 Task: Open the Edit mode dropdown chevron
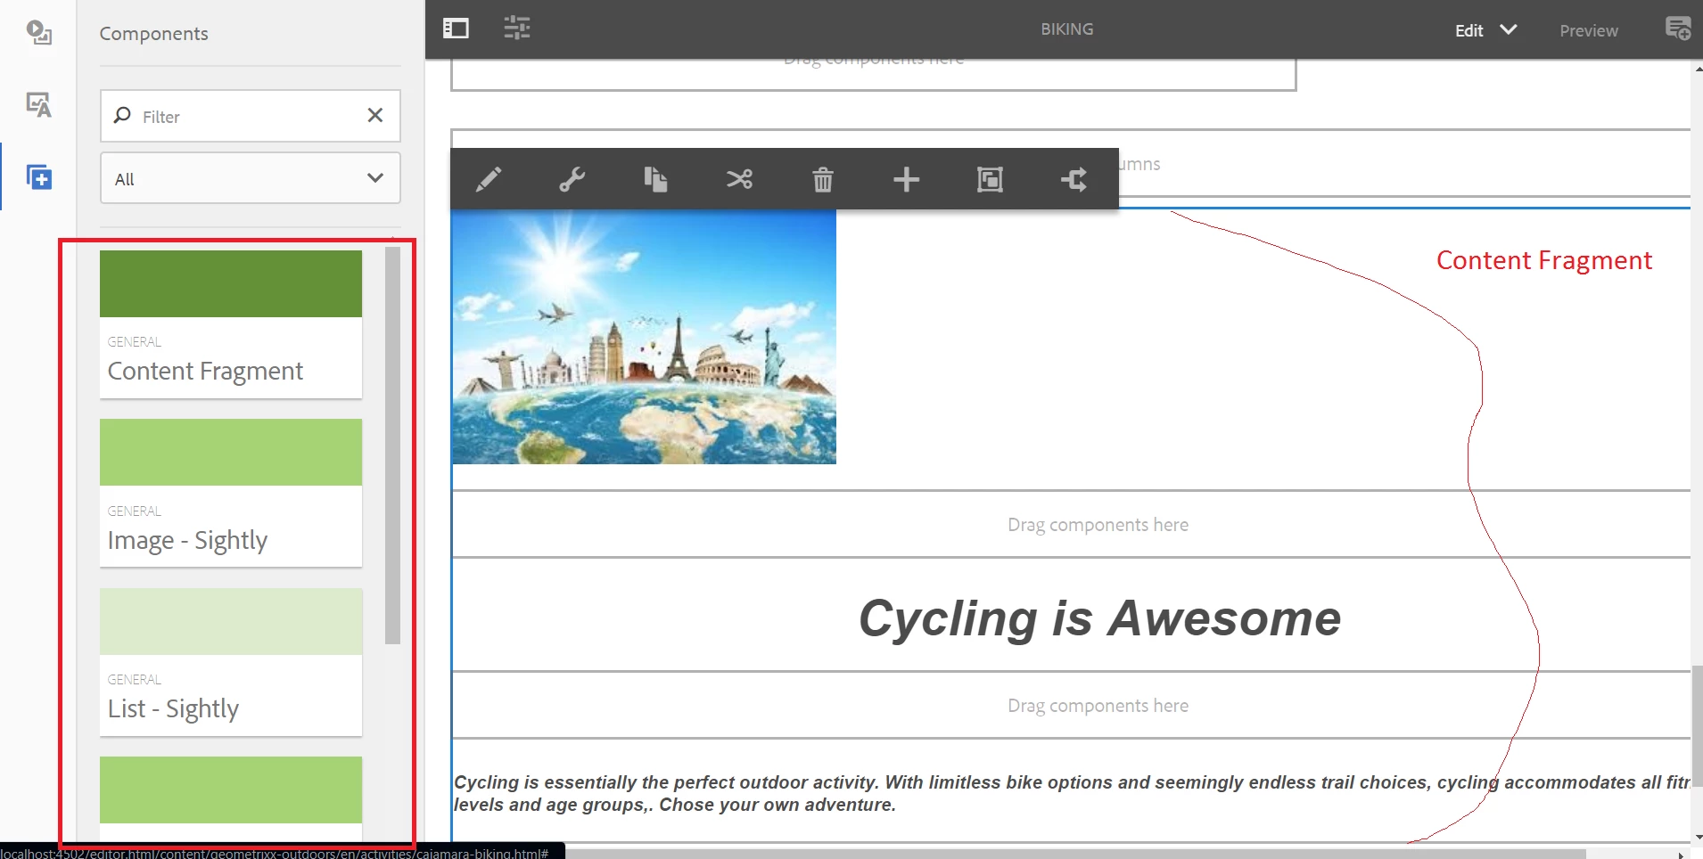[1509, 29]
